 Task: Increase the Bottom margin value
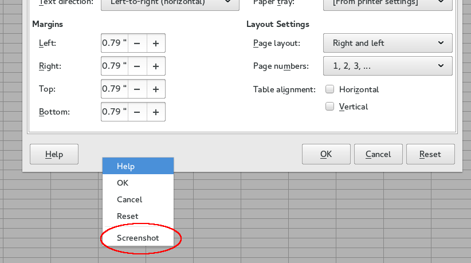tap(156, 112)
